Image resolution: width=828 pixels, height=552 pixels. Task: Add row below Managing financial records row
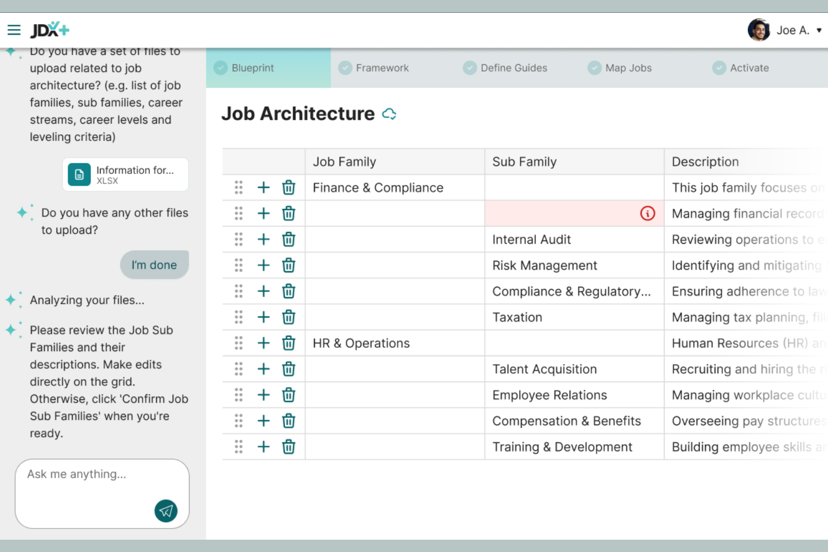[264, 213]
